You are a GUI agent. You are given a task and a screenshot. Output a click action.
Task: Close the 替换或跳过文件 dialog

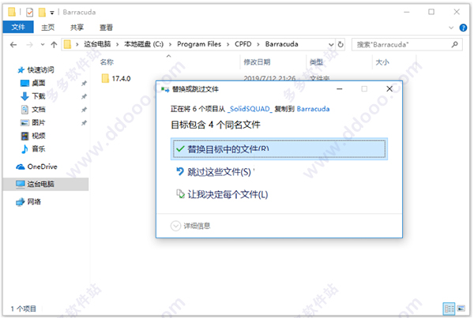[x=389, y=89]
